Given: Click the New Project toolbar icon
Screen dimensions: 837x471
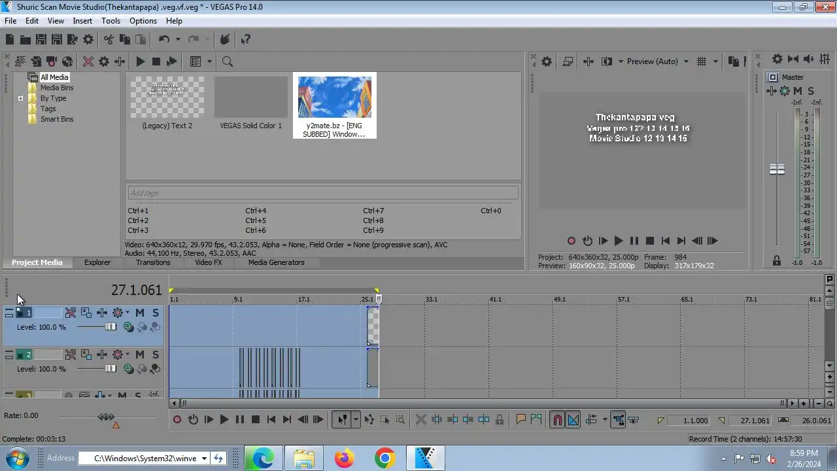Looking at the screenshot, I should (10, 39).
